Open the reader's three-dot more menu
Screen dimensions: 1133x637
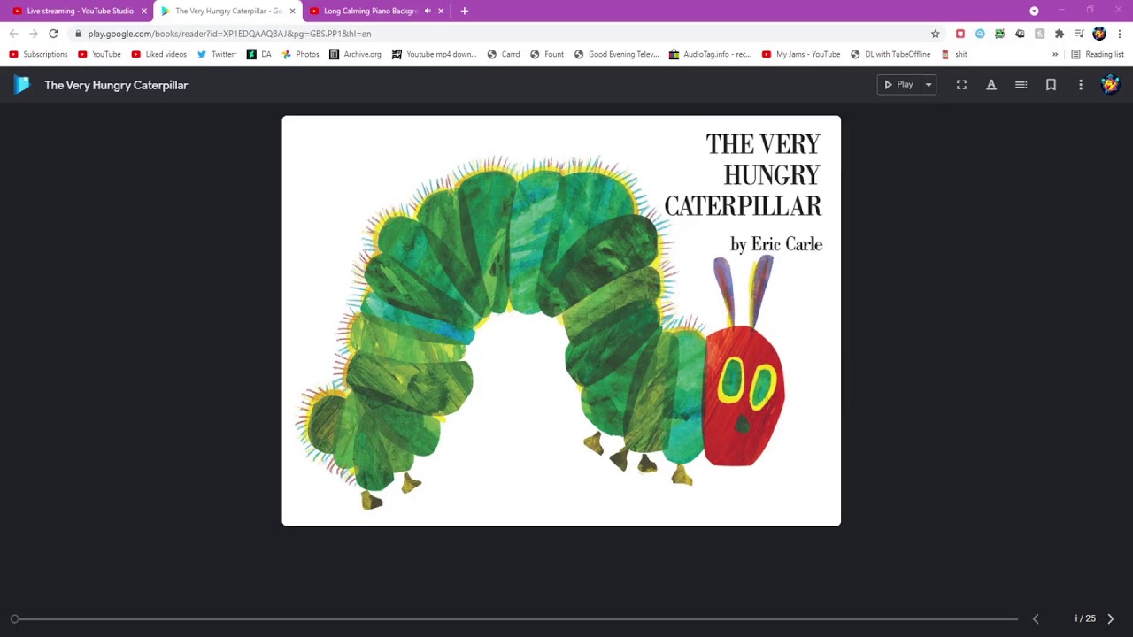[x=1081, y=85]
